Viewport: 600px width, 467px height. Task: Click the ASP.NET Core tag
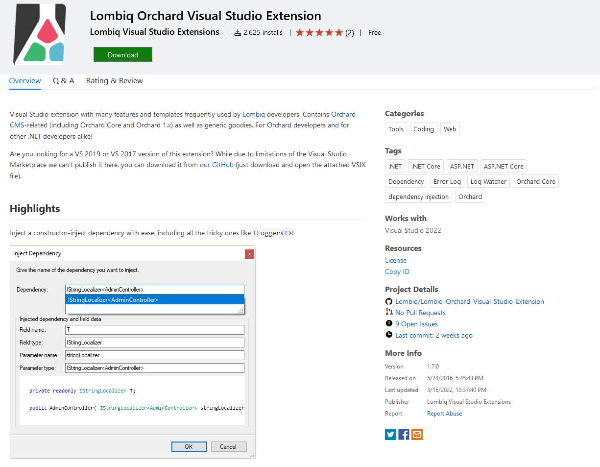(504, 166)
